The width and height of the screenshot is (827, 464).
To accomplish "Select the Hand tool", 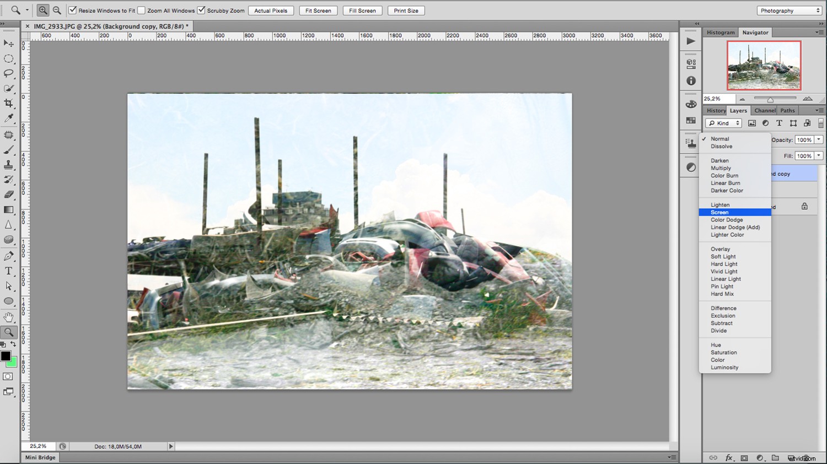I will (9, 317).
